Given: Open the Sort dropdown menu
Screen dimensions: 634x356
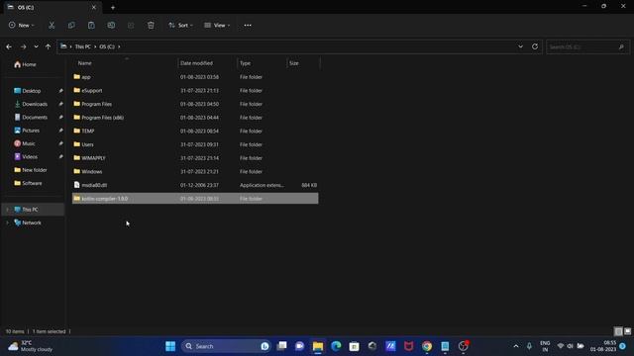Looking at the screenshot, I should pos(180,25).
